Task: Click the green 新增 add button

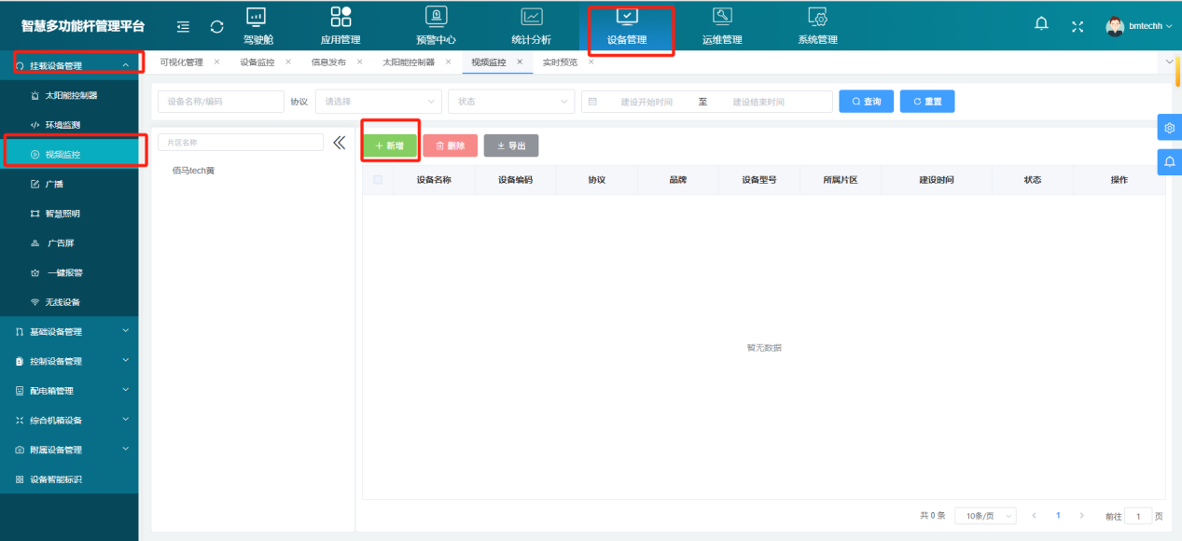Action: 390,146
